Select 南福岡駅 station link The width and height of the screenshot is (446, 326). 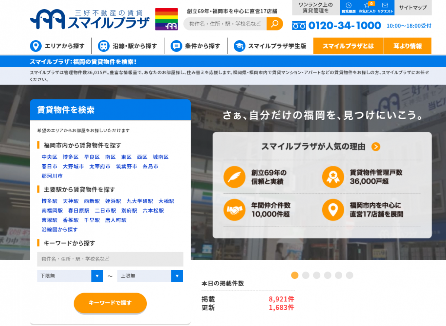pos(52,211)
